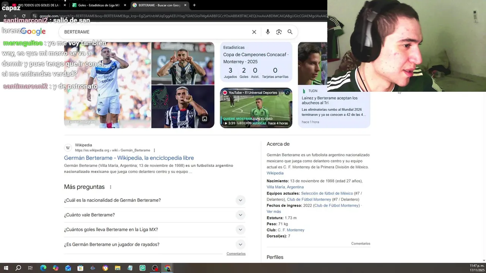
Task: Open the image gallery icon on photo
Action: coord(204,119)
